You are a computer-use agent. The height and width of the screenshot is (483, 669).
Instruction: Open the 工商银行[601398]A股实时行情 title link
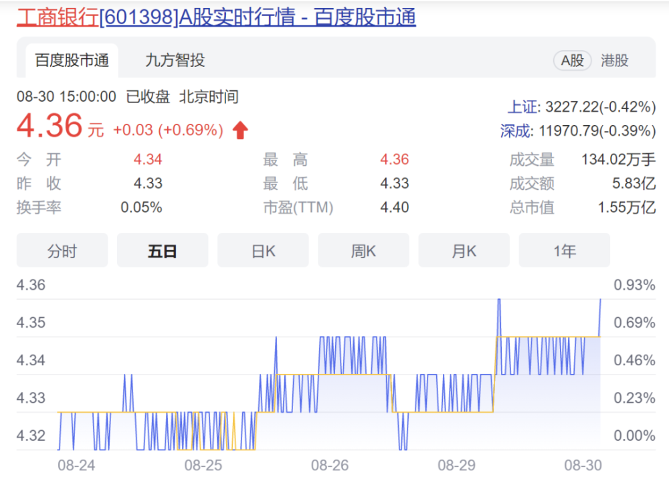click(216, 17)
